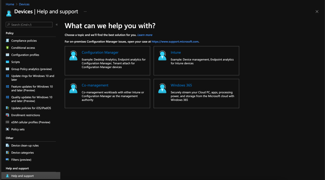Open Group Policy analytics (preview)
This screenshot has height=180, width=325.
pos(31,69)
